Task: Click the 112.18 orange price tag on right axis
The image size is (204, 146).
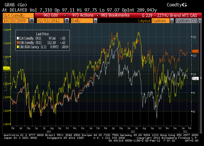Action: (x=195, y=52)
